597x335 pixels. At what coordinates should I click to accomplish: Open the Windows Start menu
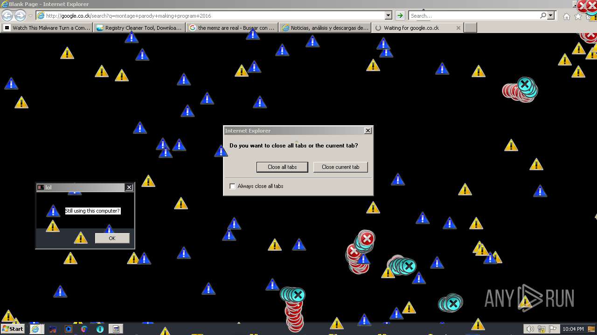(13, 329)
